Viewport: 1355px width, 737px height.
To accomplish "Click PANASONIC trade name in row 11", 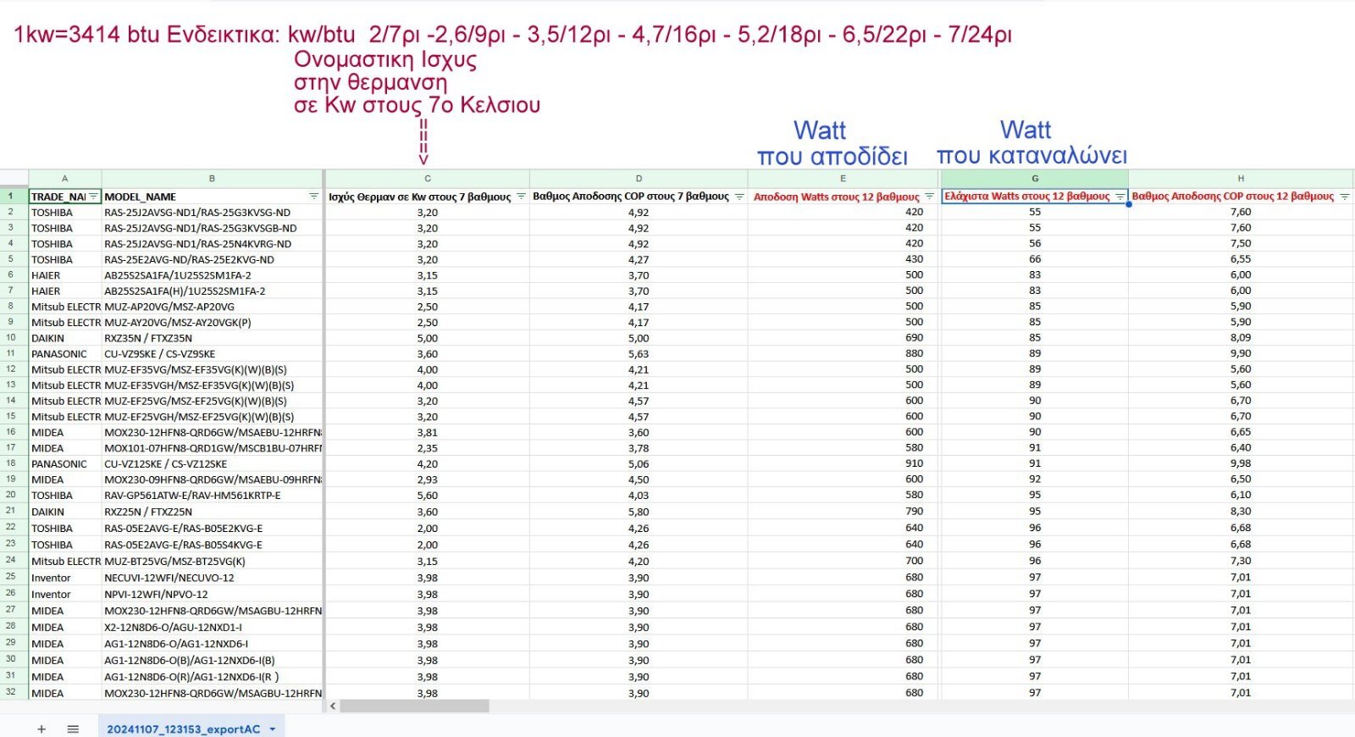I will 65,354.
